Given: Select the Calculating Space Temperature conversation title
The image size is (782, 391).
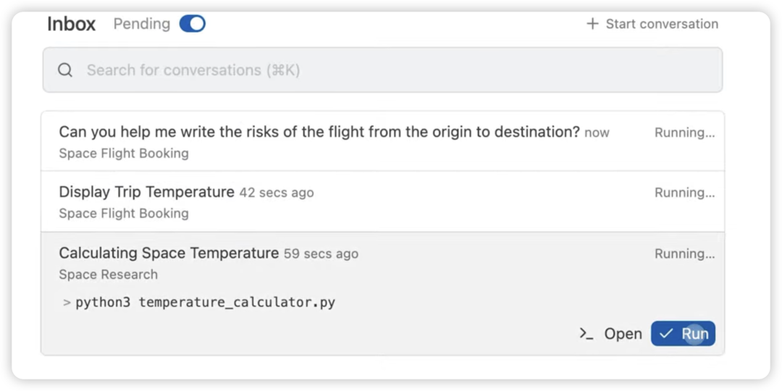Looking at the screenshot, I should pos(169,253).
